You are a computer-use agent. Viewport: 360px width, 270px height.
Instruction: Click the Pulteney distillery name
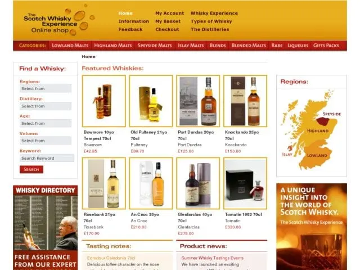tap(139, 145)
